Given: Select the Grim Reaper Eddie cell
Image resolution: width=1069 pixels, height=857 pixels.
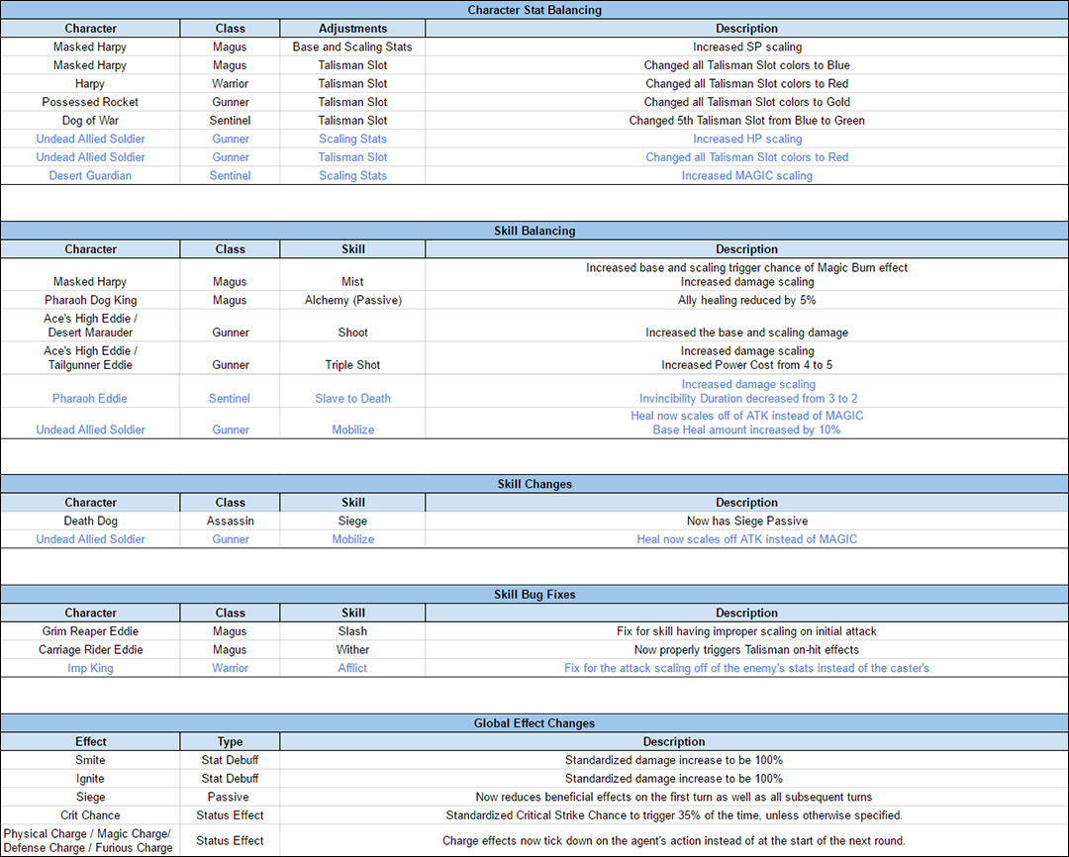Looking at the screenshot, I should tap(90, 631).
